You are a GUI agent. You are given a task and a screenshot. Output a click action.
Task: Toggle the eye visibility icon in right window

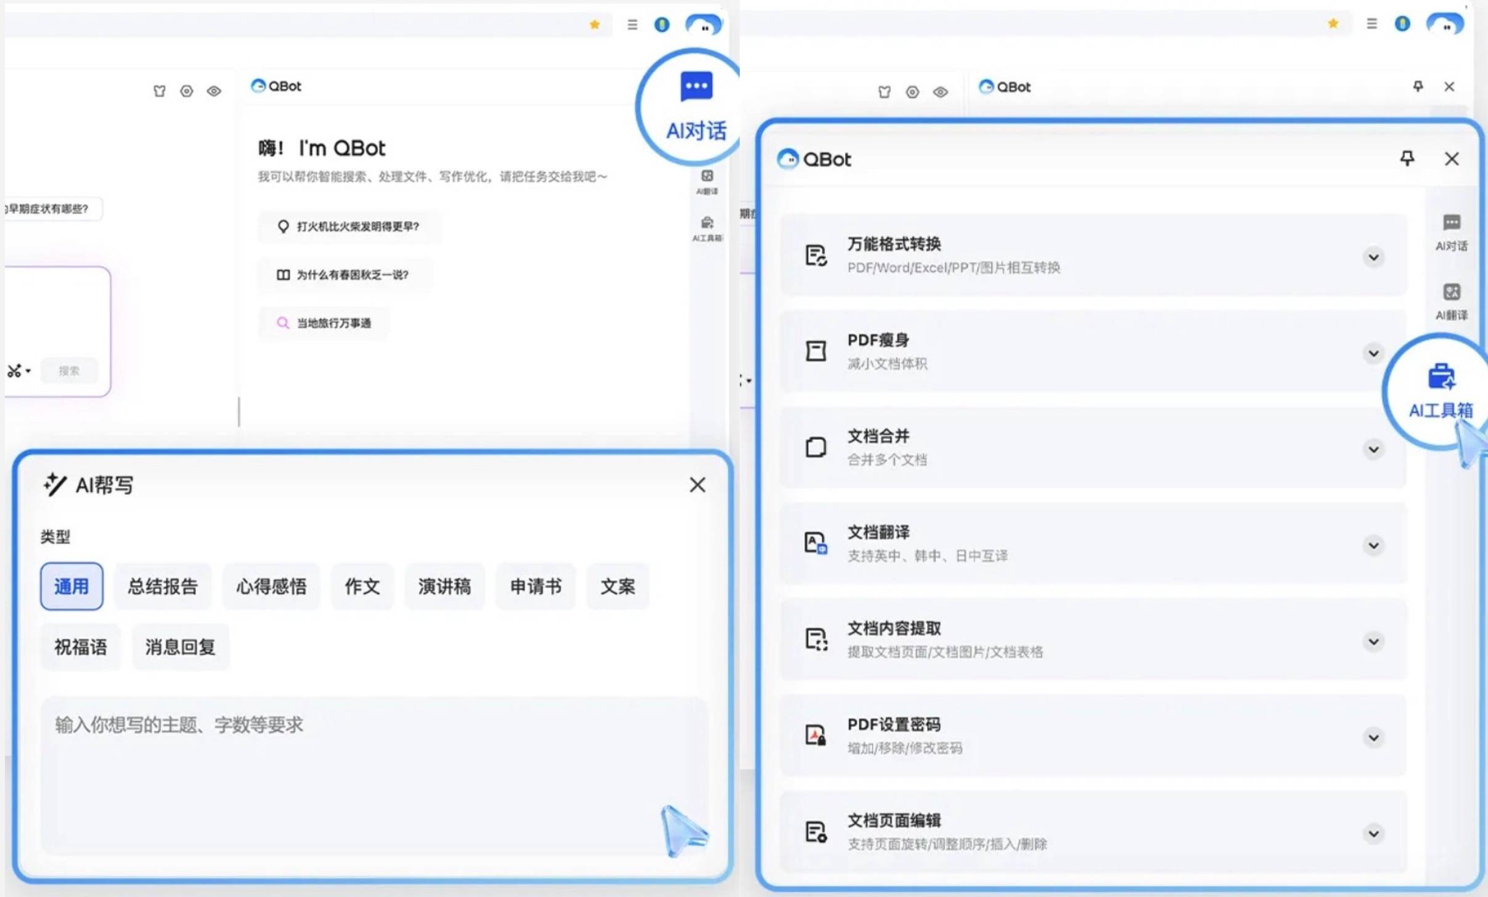click(x=940, y=92)
